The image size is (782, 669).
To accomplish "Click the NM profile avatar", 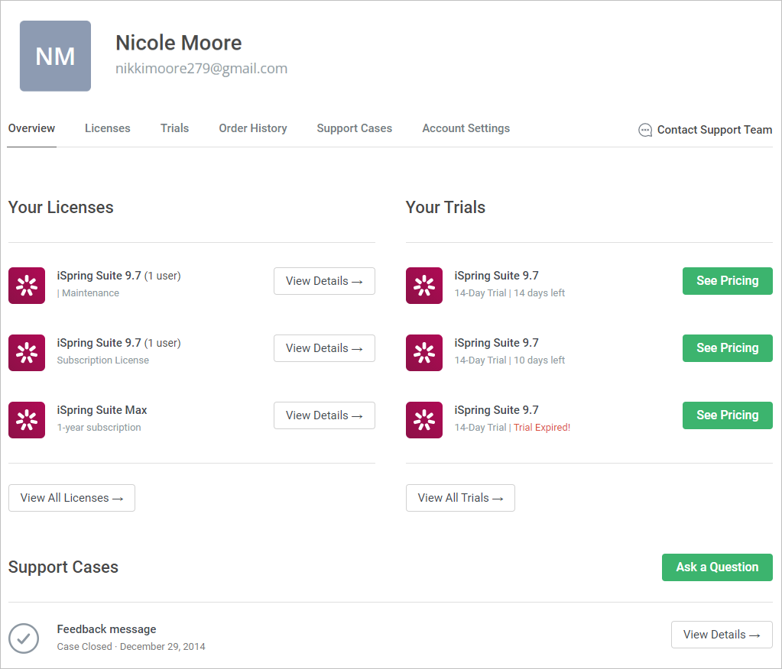I will click(x=55, y=56).
